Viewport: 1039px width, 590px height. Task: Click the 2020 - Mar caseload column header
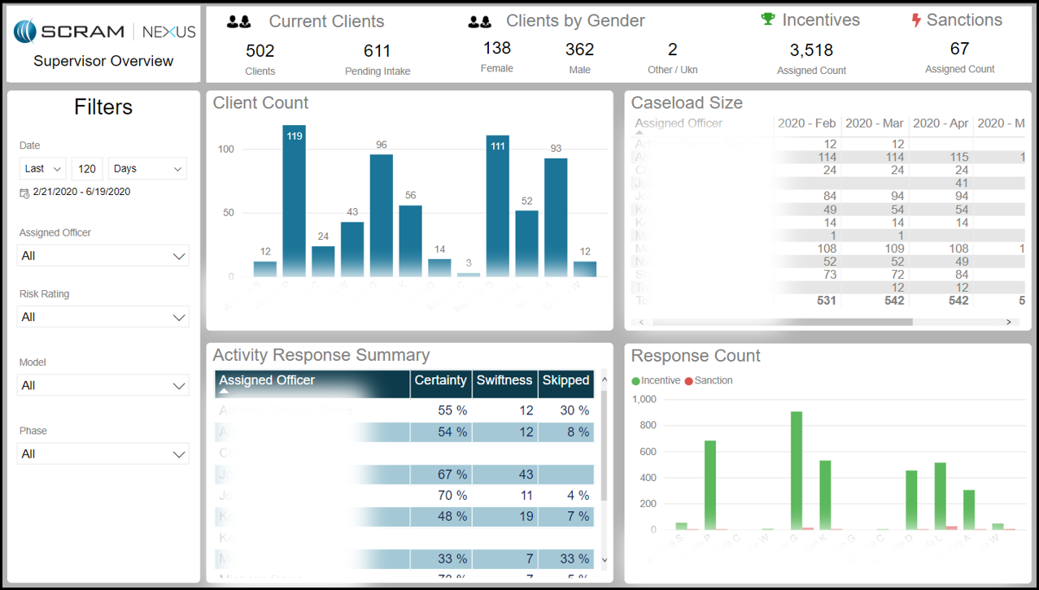tap(874, 124)
